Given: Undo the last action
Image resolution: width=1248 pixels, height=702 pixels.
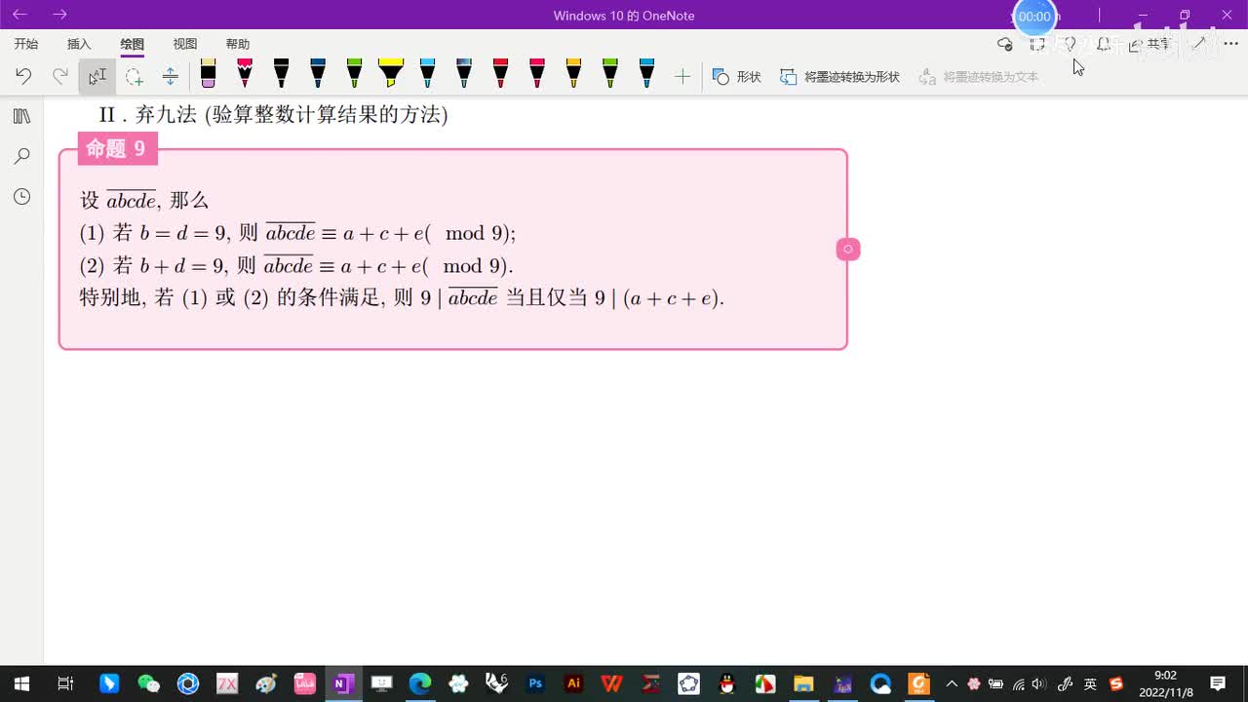Looking at the screenshot, I should tap(23, 76).
